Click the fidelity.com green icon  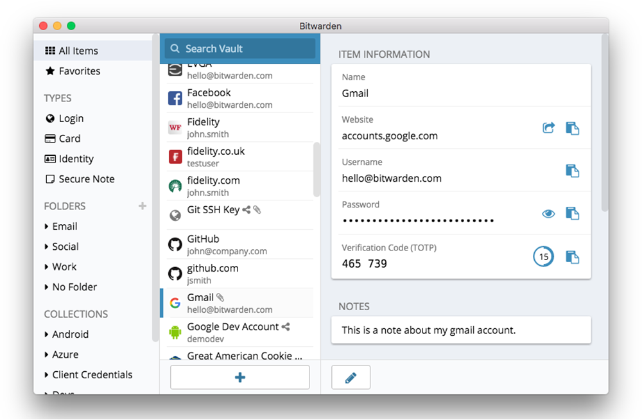175,186
